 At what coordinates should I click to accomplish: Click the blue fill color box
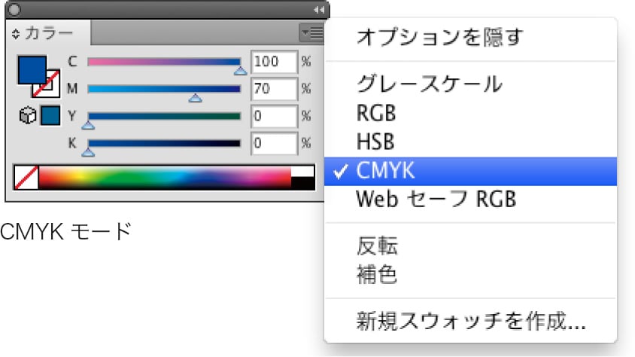(29, 68)
